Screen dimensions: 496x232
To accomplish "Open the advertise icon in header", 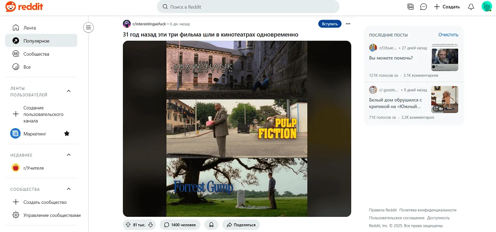I will click(x=410, y=7).
